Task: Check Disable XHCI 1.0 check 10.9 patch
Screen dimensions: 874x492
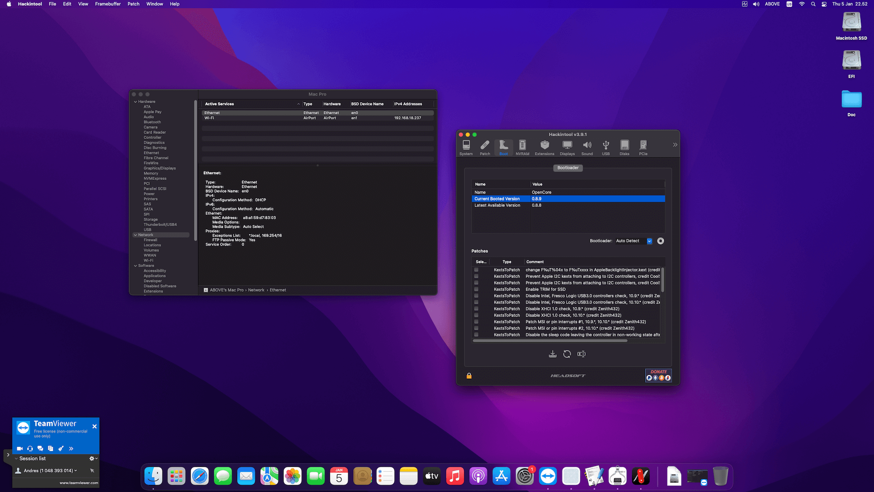Action: tap(476, 309)
